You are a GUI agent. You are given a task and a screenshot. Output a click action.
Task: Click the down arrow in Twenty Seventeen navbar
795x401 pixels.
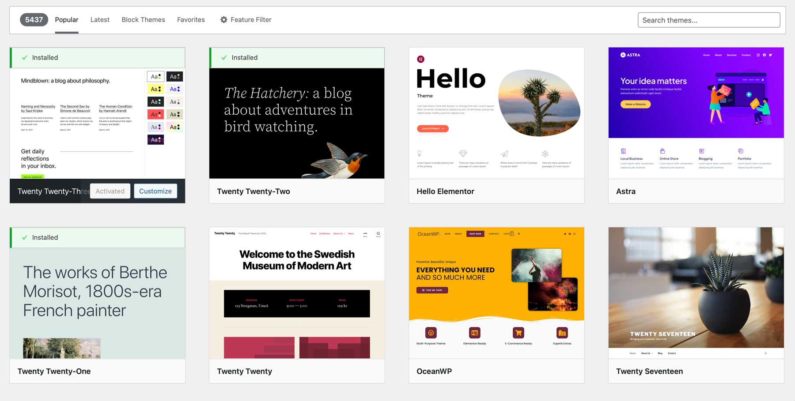pos(766,353)
